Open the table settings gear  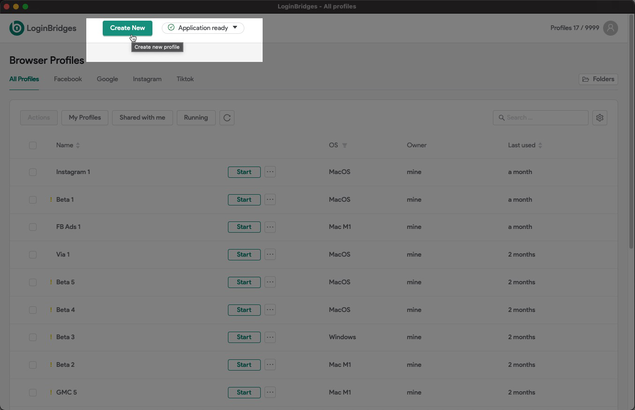pos(600,118)
